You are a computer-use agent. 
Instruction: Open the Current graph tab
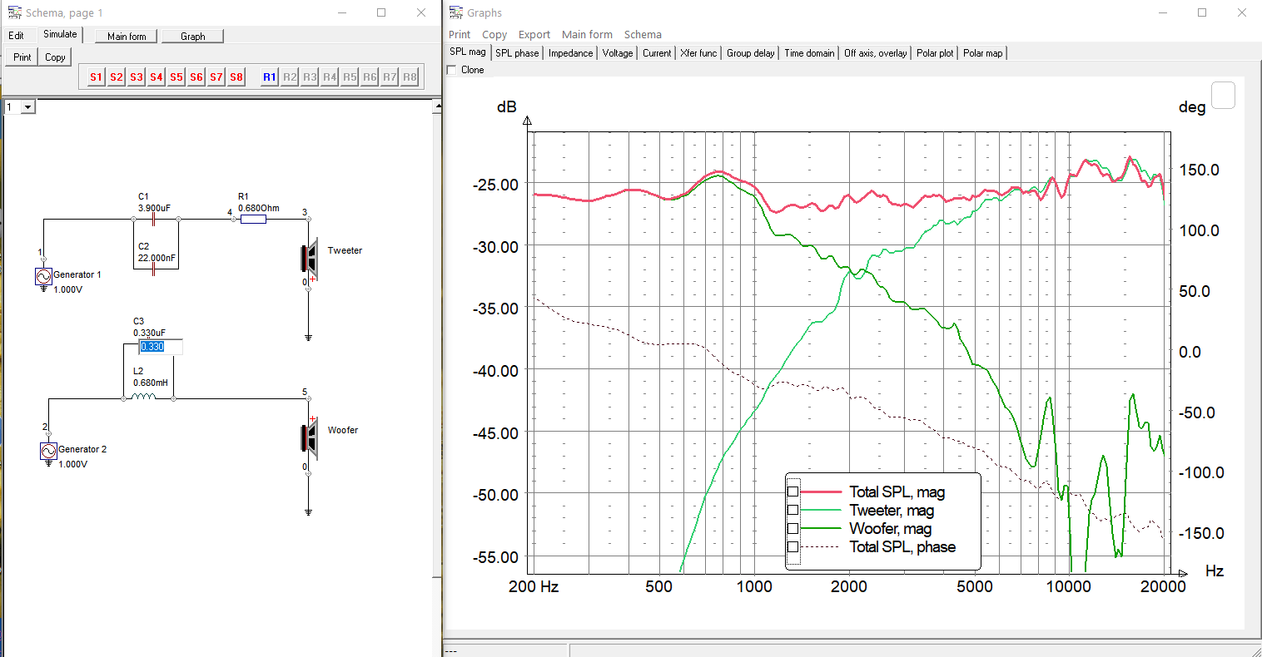pos(657,53)
